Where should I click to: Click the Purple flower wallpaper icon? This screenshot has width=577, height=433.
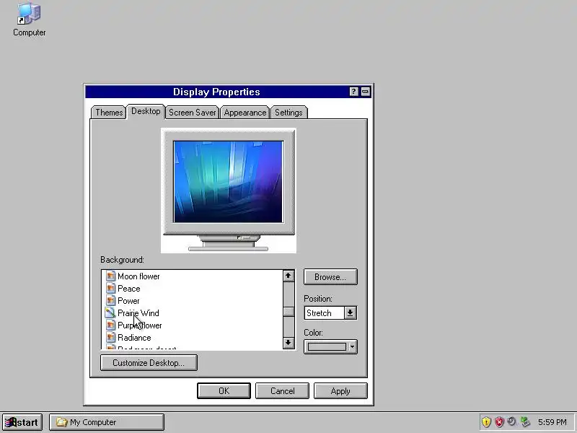[x=110, y=325]
